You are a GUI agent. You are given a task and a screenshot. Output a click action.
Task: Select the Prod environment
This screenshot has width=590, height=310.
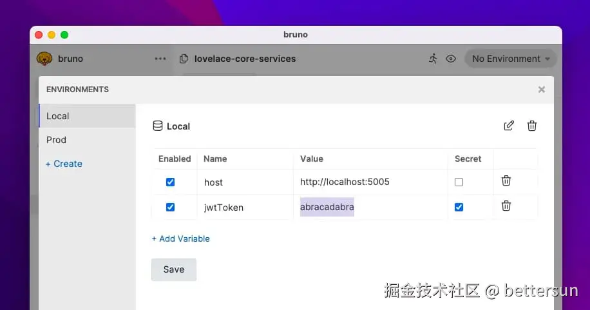click(87, 140)
